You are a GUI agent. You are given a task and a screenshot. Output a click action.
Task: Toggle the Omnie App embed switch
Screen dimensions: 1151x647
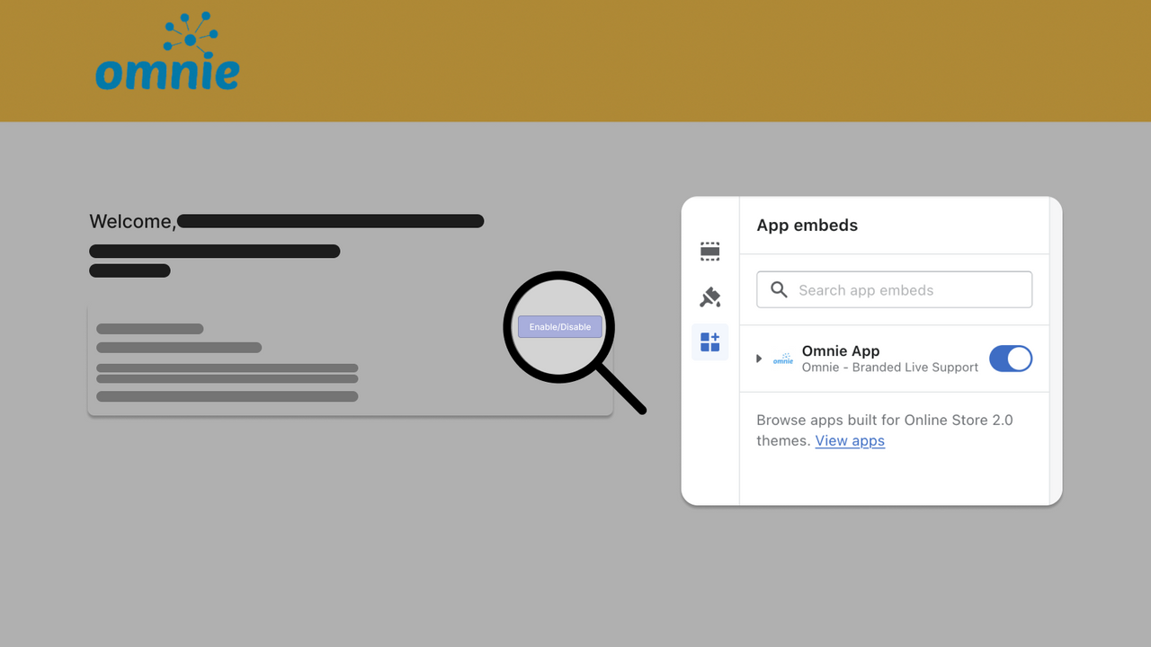[1011, 359]
